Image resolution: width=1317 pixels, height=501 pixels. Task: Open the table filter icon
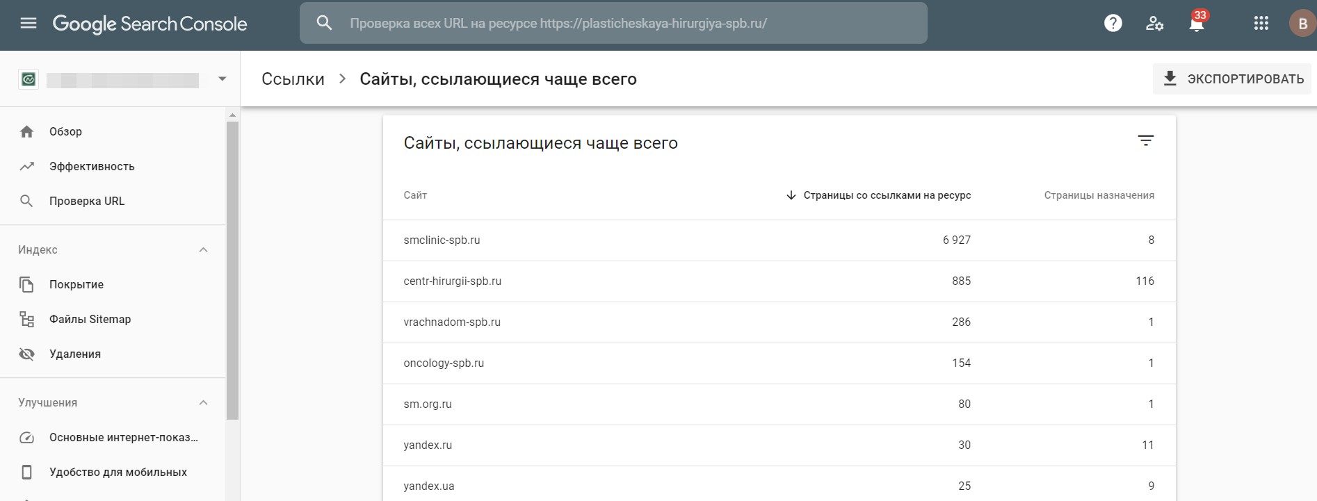pos(1146,141)
